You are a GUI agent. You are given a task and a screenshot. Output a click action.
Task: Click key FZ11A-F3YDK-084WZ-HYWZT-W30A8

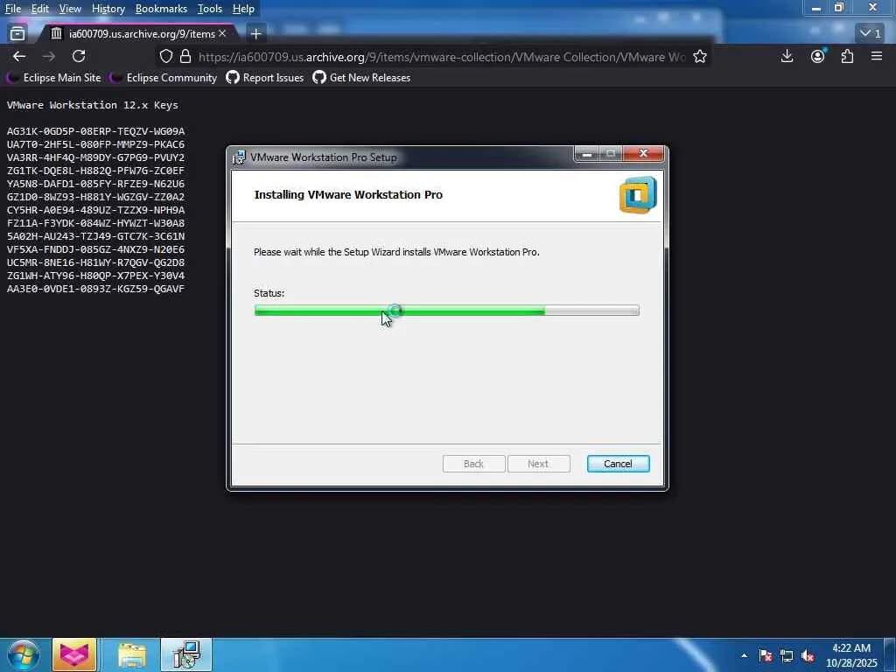tap(95, 223)
